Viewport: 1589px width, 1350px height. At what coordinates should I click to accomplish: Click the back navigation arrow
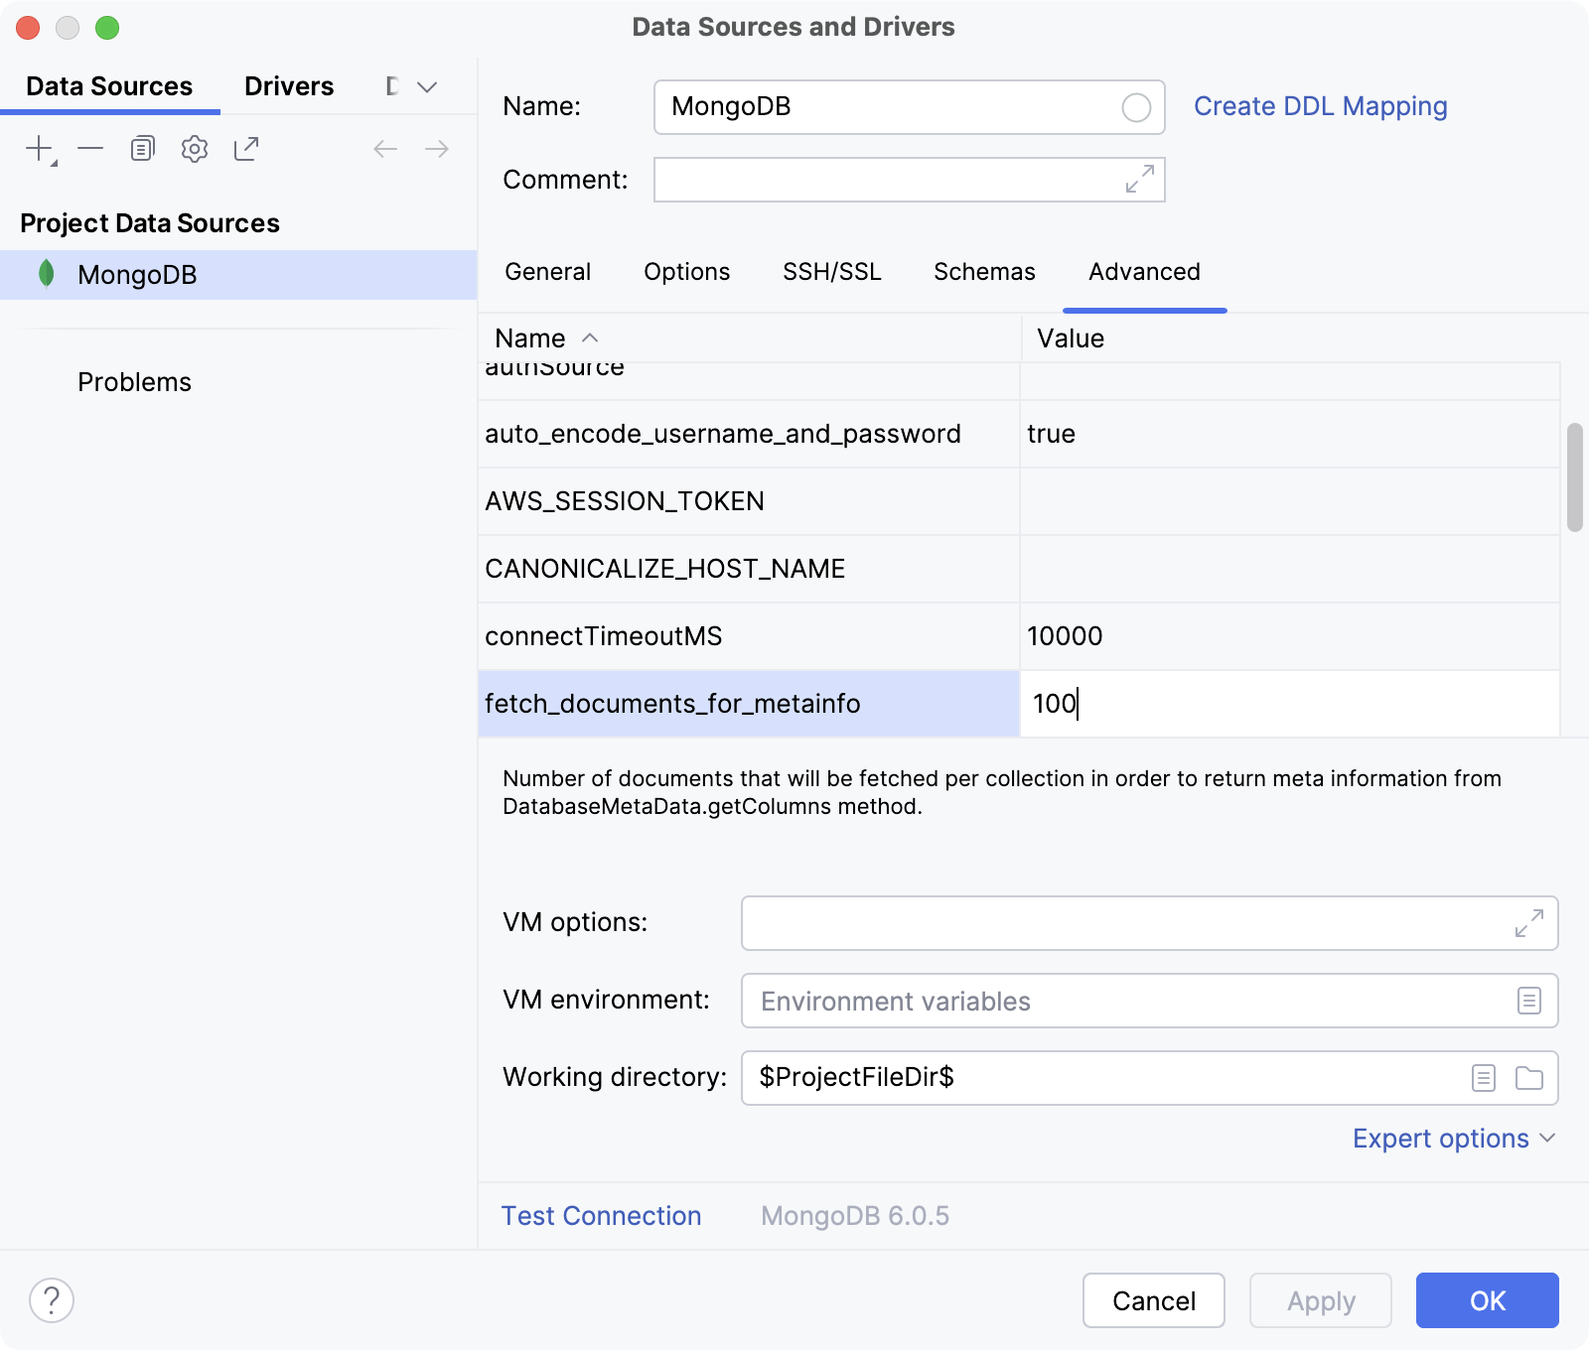coord(385,149)
